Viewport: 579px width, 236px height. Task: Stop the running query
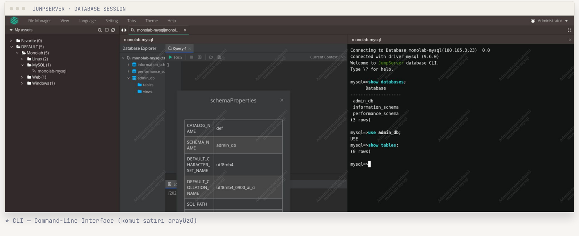pos(191,57)
